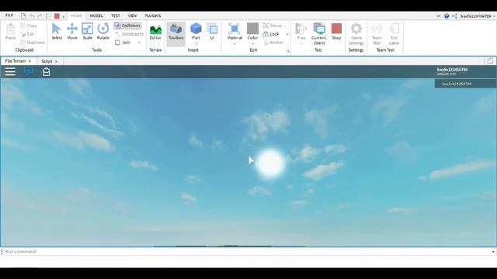The image size is (497, 279).
Task: Select player baxfo123456789 in player list
Action: 466,84
